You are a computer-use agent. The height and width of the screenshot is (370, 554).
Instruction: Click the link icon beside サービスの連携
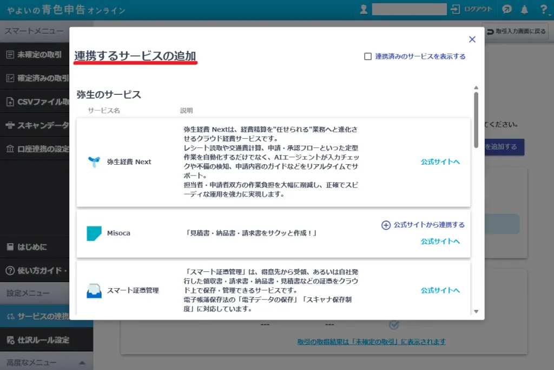click(x=11, y=316)
